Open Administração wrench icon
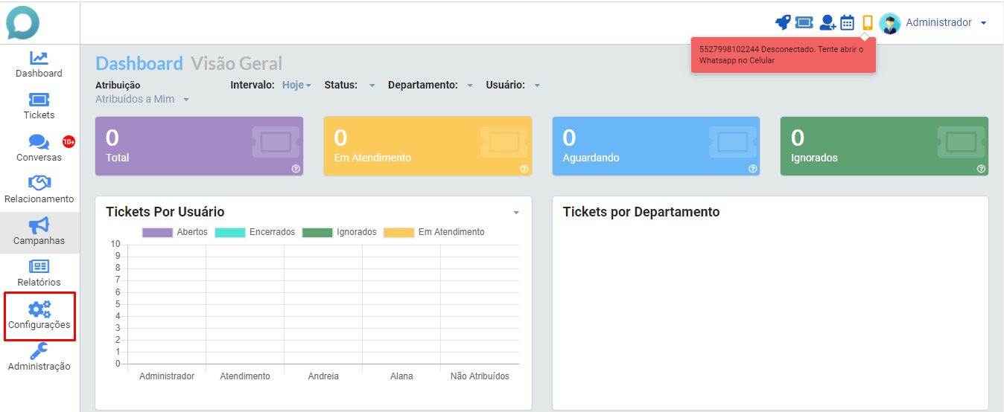The image size is (1004, 412). 39,351
